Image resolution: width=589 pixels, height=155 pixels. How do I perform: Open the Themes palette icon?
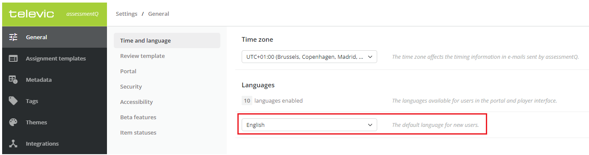(13, 122)
